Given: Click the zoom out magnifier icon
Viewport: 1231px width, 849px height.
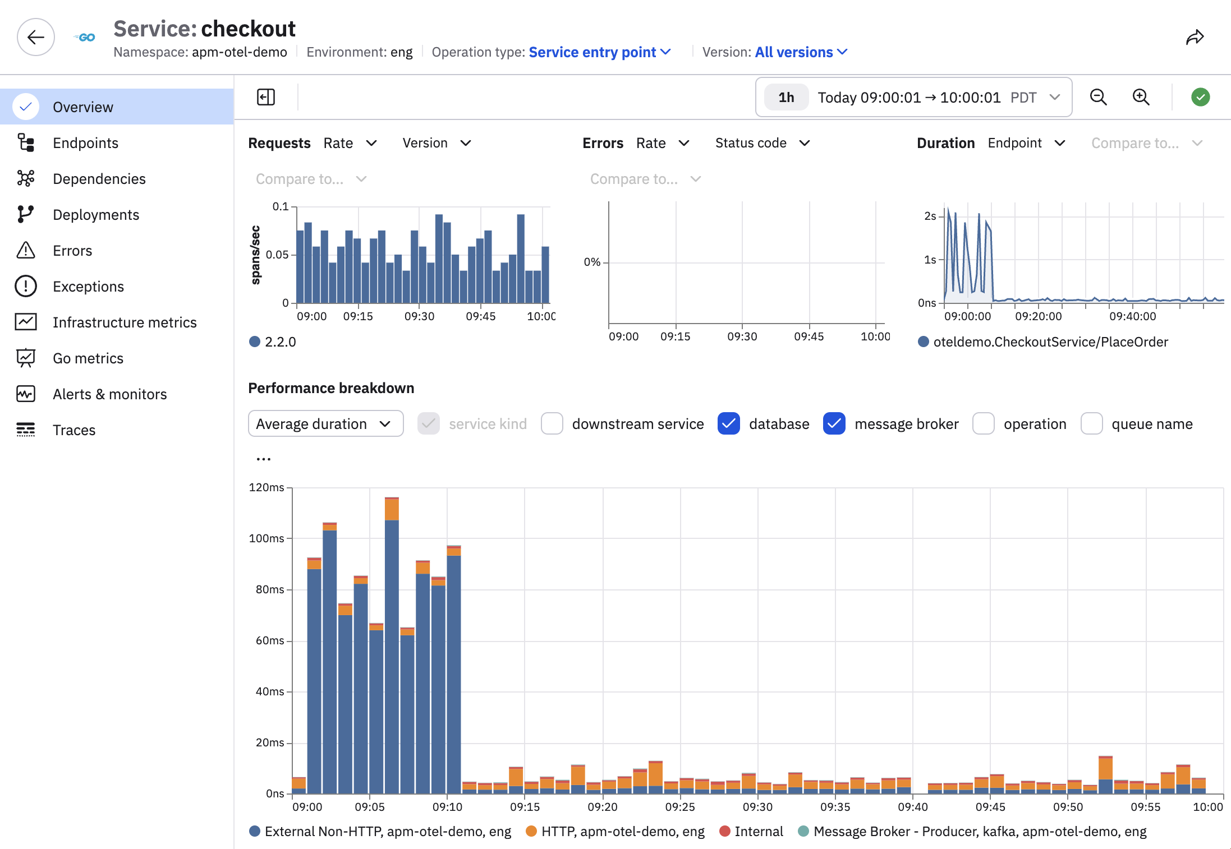Looking at the screenshot, I should tap(1098, 97).
